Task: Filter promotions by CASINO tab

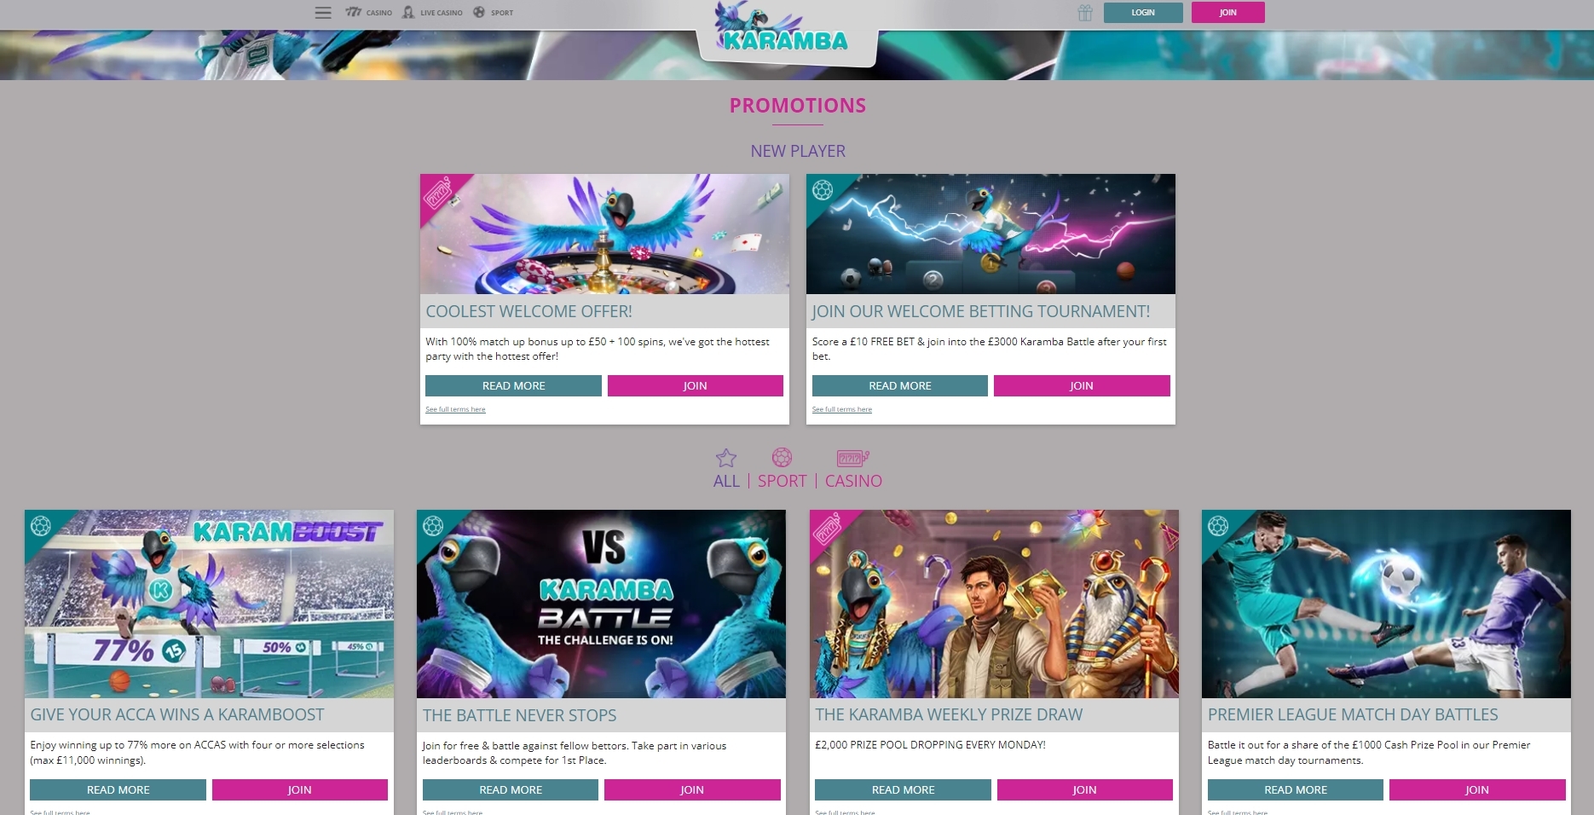Action: click(x=853, y=481)
